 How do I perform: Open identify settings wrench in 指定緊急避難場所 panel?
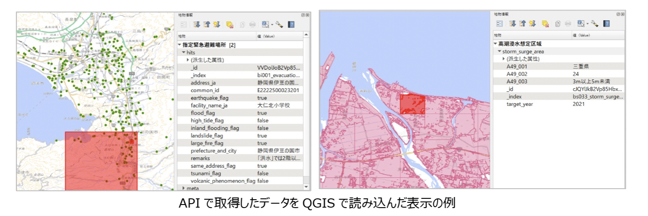click(279, 25)
